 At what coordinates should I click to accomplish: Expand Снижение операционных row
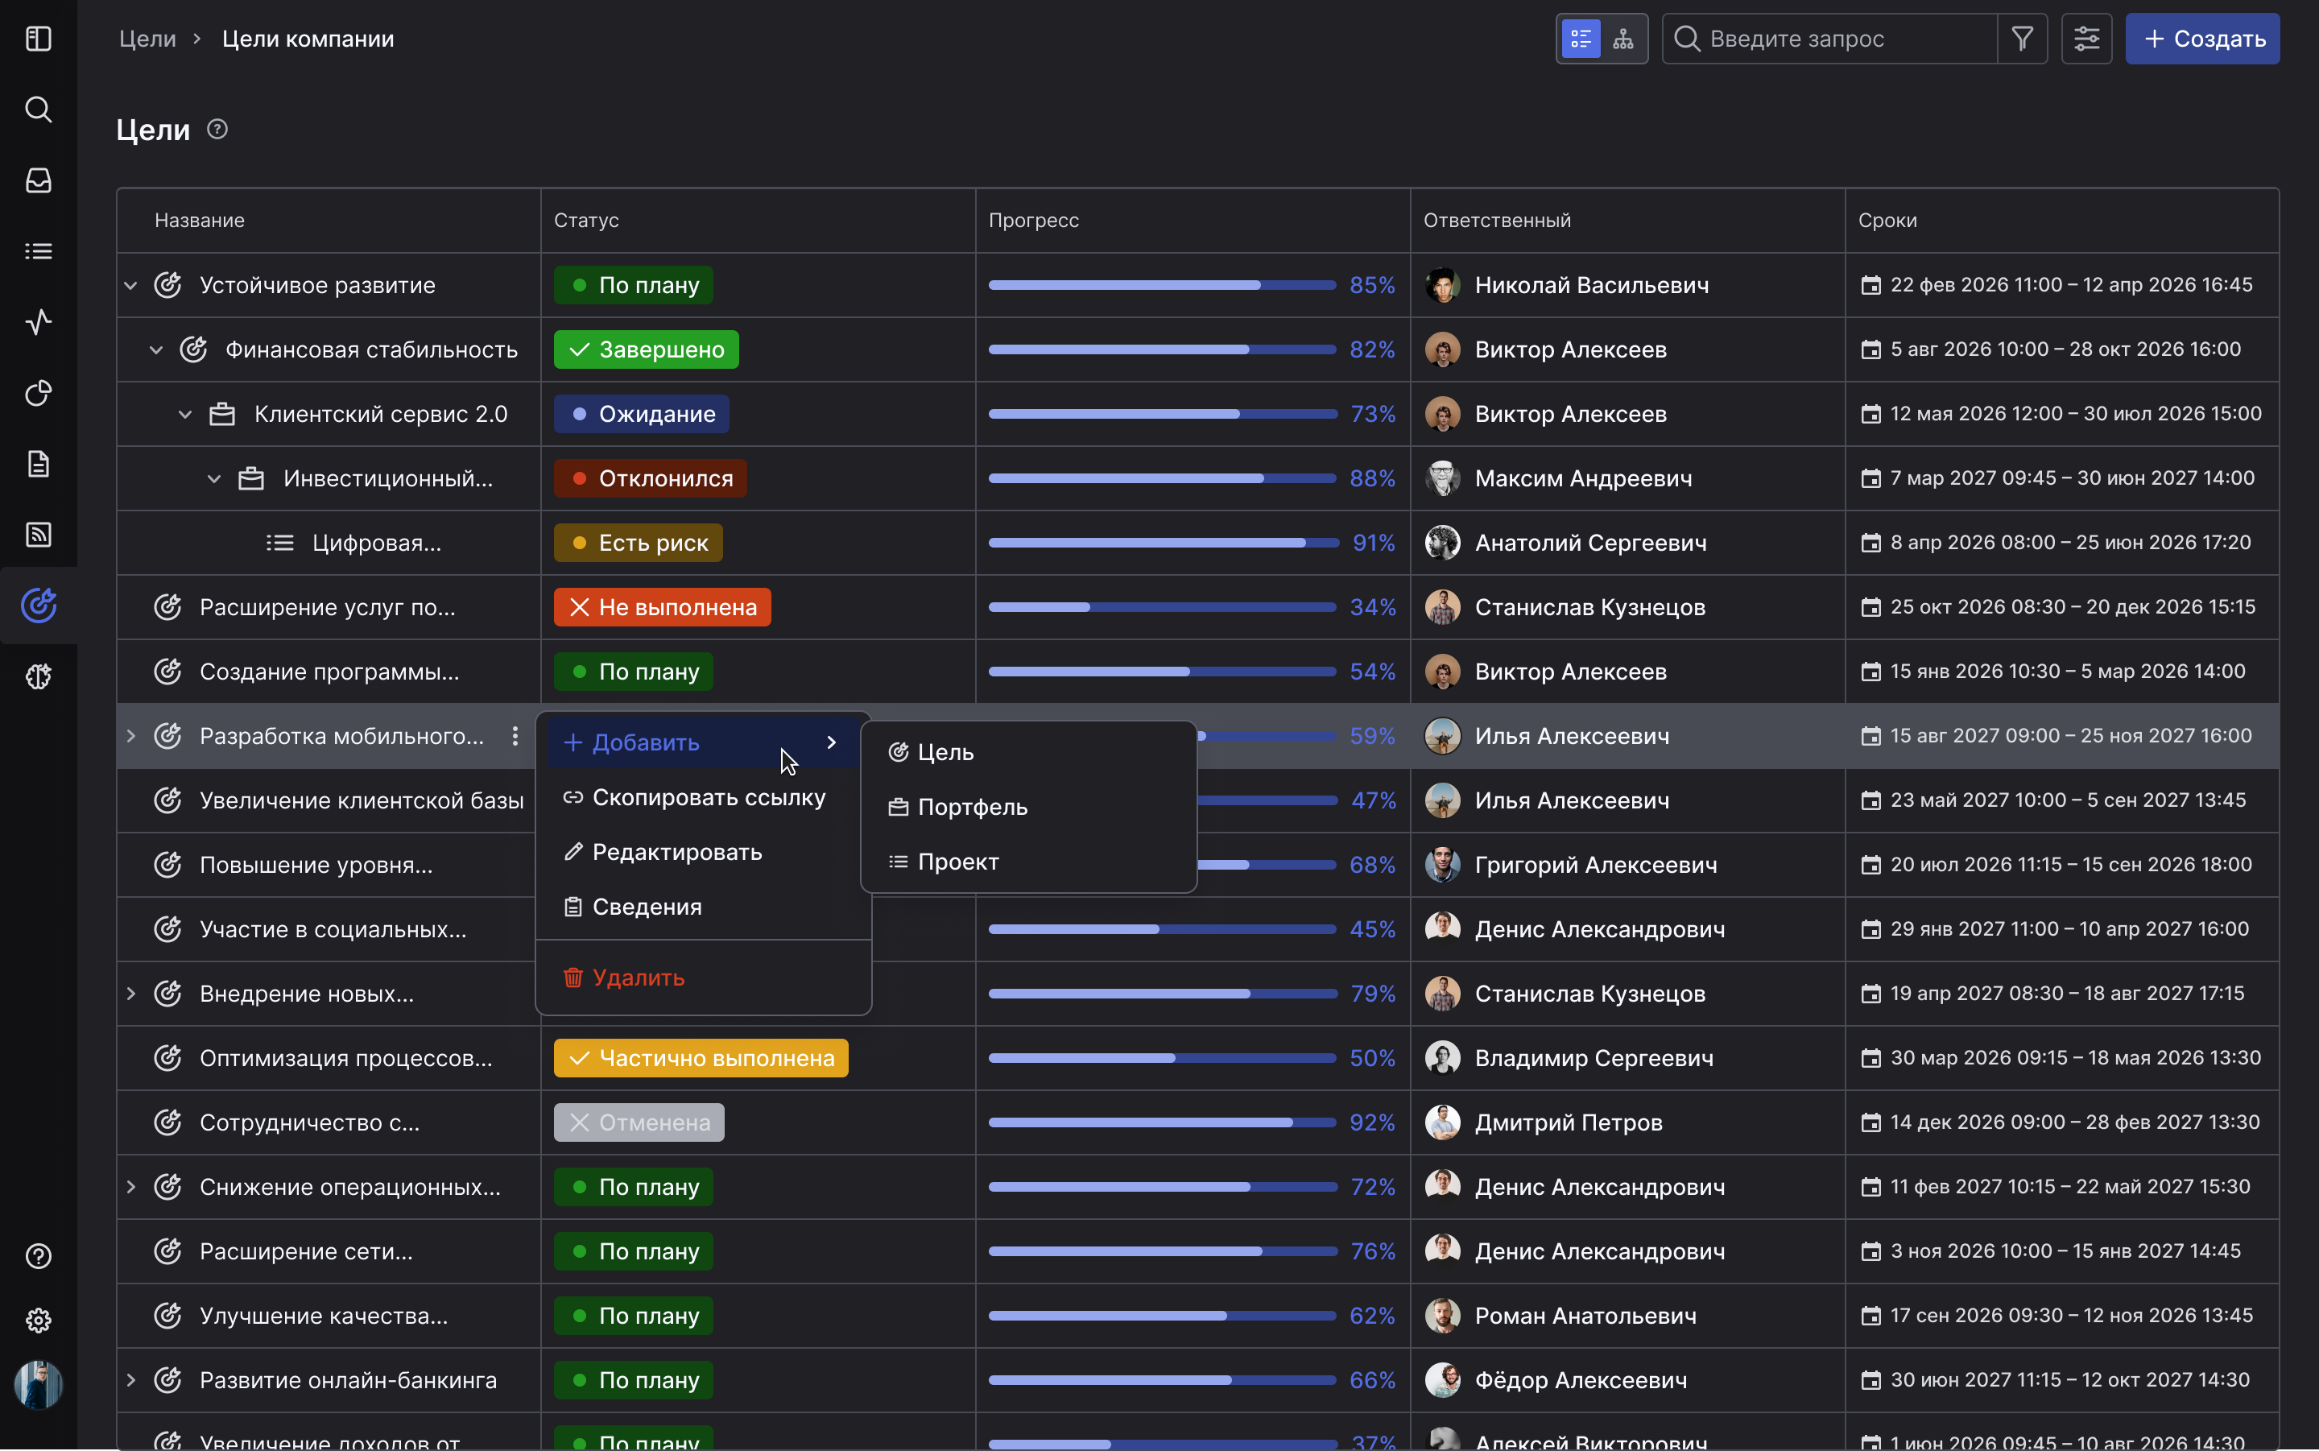click(x=131, y=1187)
